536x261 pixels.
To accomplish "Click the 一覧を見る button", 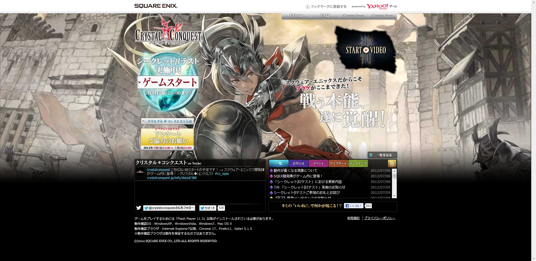I will point(382,155).
